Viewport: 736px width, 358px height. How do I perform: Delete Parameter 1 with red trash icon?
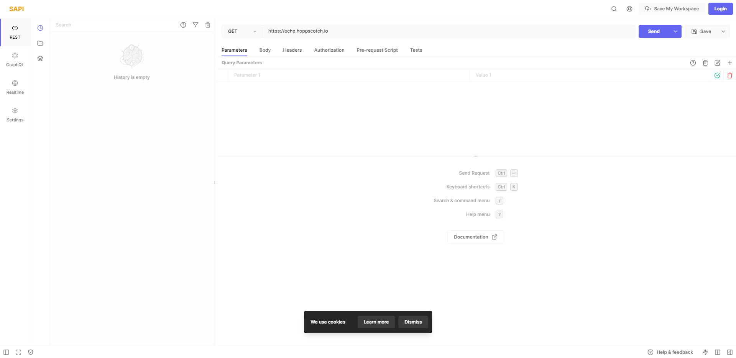coord(730,75)
